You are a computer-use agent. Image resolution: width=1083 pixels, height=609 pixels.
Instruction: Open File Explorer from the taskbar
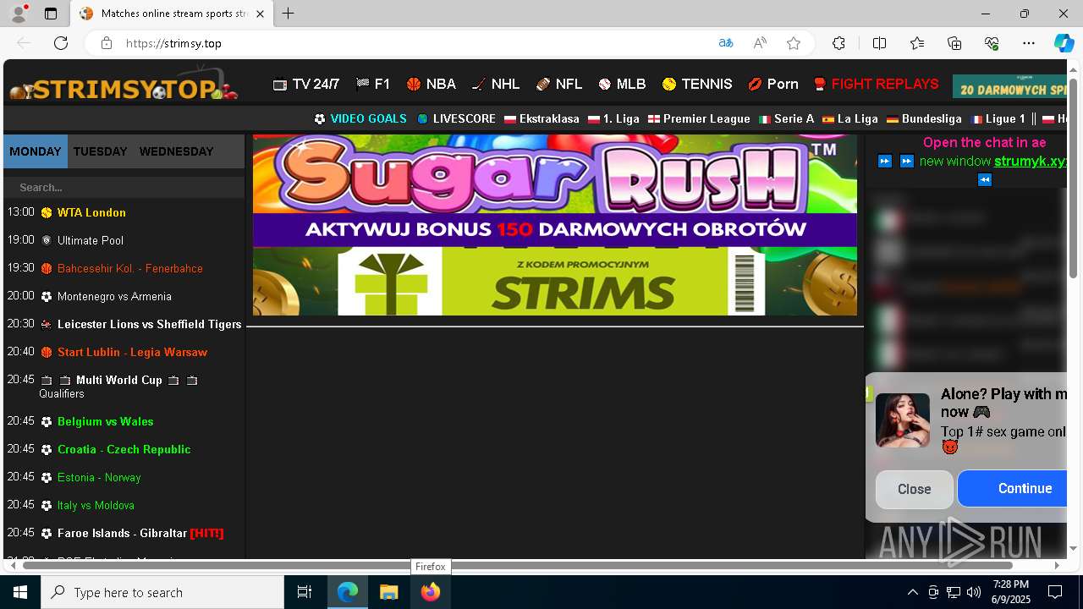pos(389,592)
